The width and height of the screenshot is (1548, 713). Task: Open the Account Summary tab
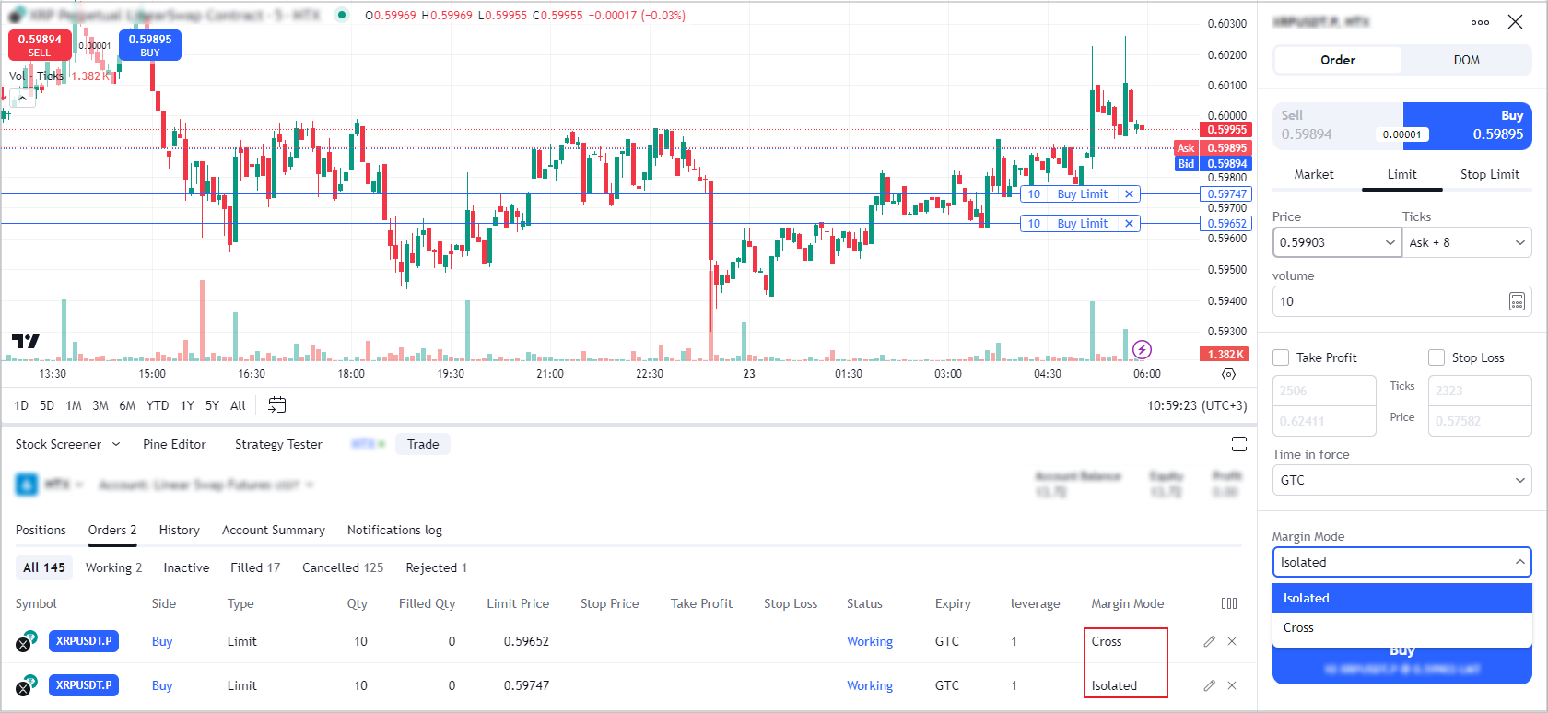[x=273, y=530]
